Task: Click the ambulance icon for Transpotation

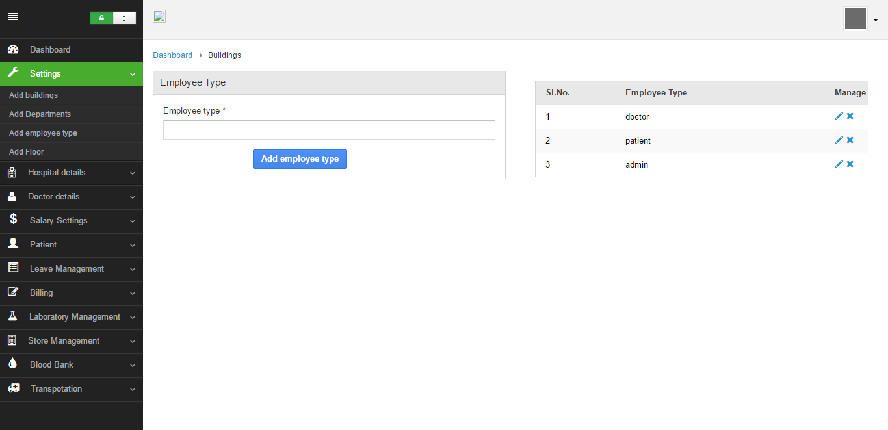Action: [13, 388]
